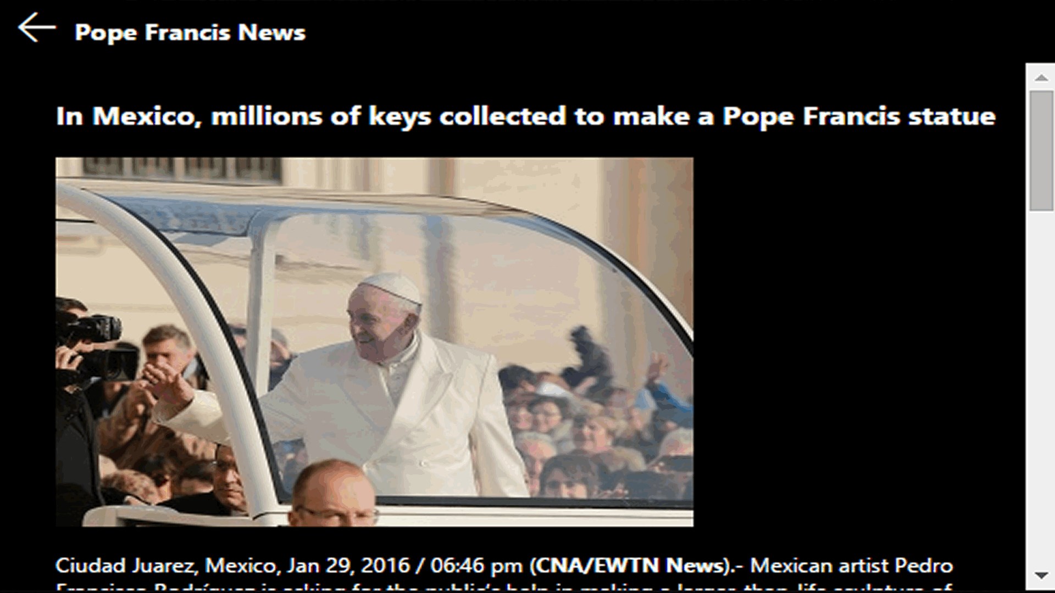Viewport: 1055px width, 593px height.
Task: Click the Mexico keys statue article headline
Action: (525, 116)
